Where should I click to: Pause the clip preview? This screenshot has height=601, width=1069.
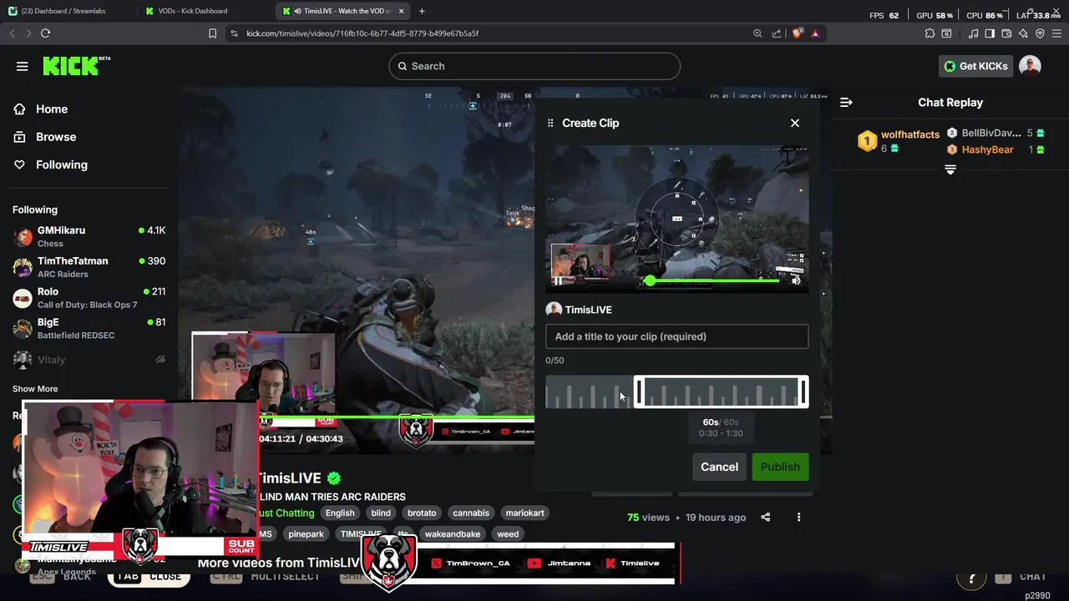[x=558, y=280]
